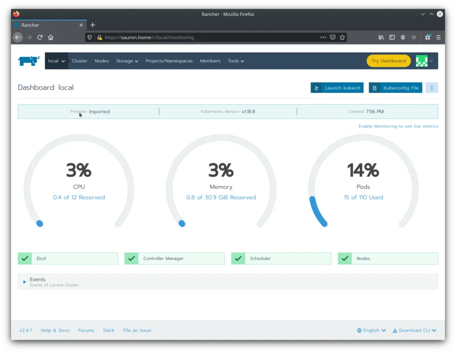Go to the Nodes tab
The height and width of the screenshot is (353, 456).
(x=102, y=61)
